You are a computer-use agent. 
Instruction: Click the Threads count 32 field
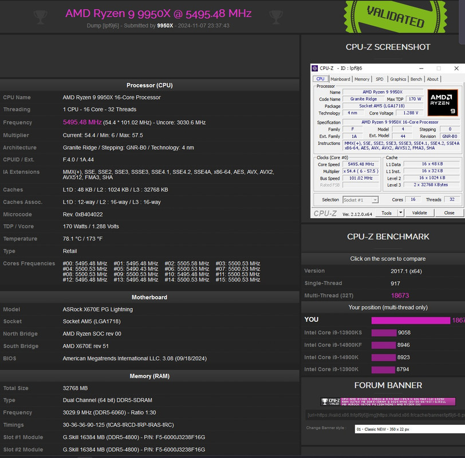(x=452, y=199)
